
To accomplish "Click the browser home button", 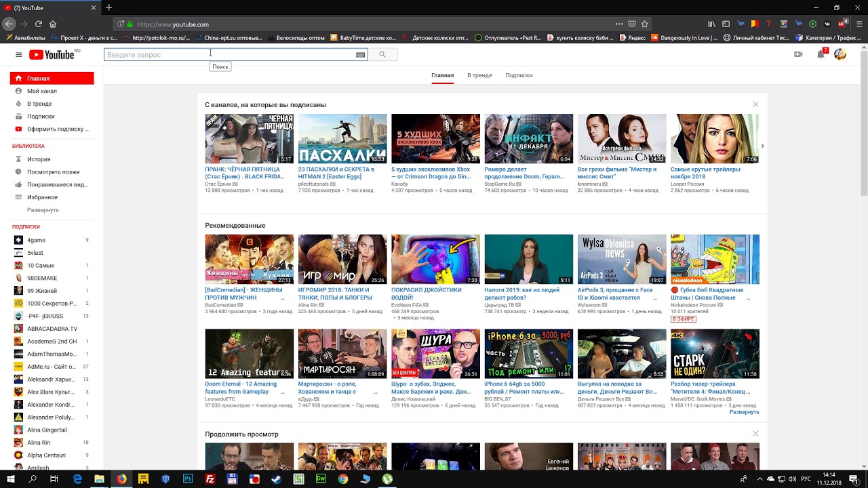I will pos(53,24).
